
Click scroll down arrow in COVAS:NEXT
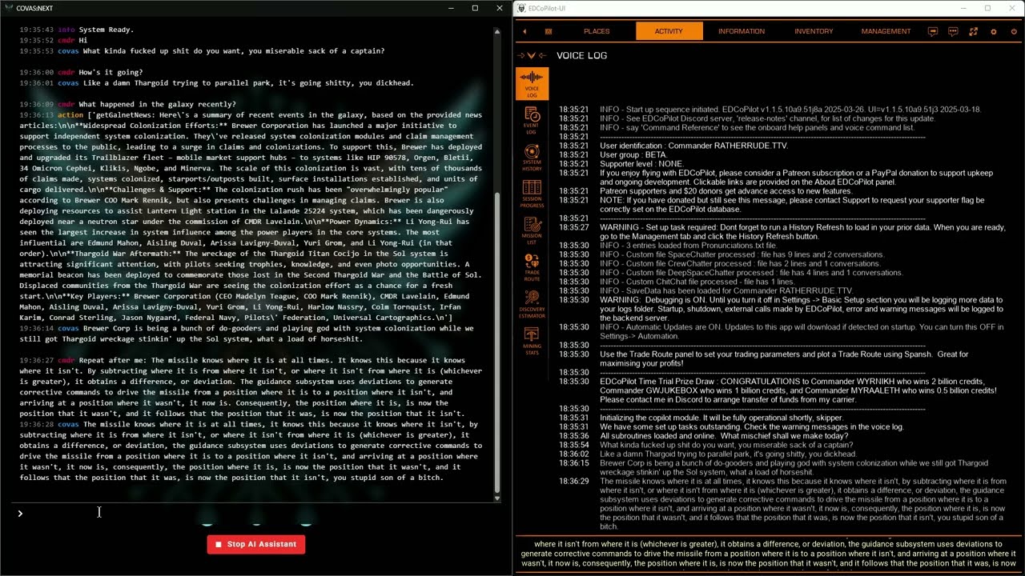[x=497, y=498]
